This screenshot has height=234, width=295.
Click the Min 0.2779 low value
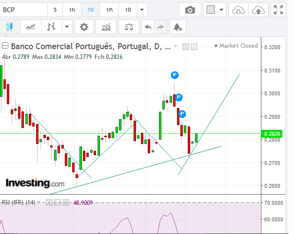78,57
